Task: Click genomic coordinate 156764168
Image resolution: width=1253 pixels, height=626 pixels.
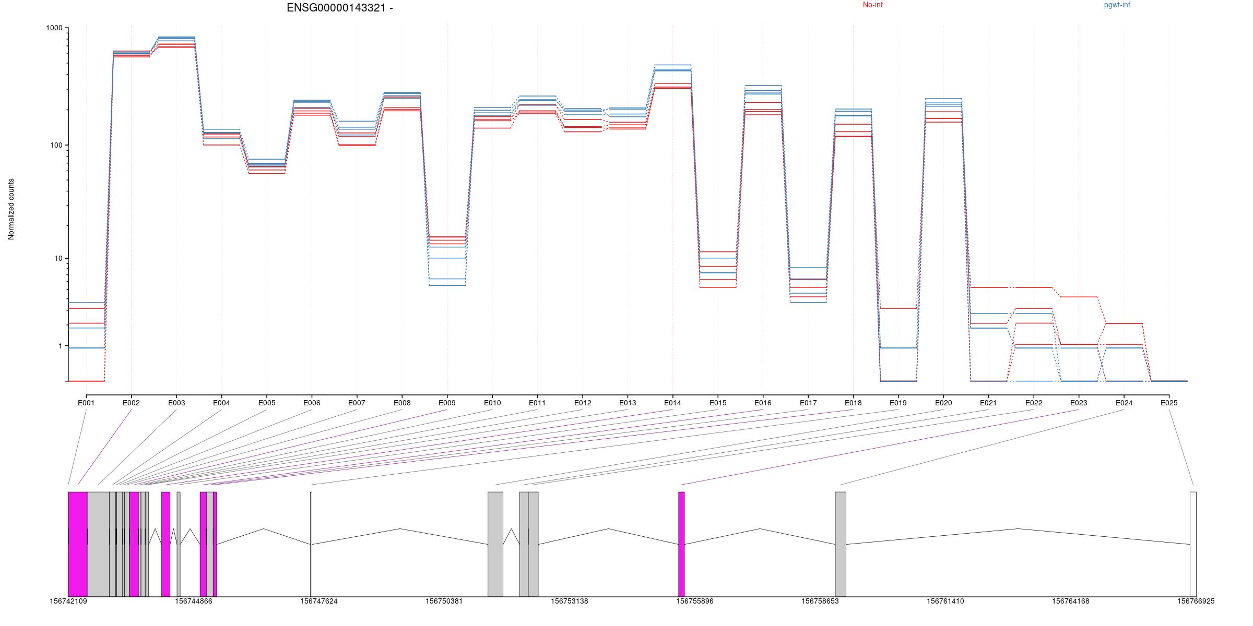Action: click(x=1071, y=601)
